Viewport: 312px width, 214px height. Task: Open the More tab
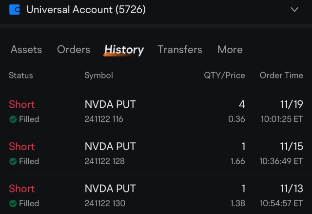coord(230,49)
